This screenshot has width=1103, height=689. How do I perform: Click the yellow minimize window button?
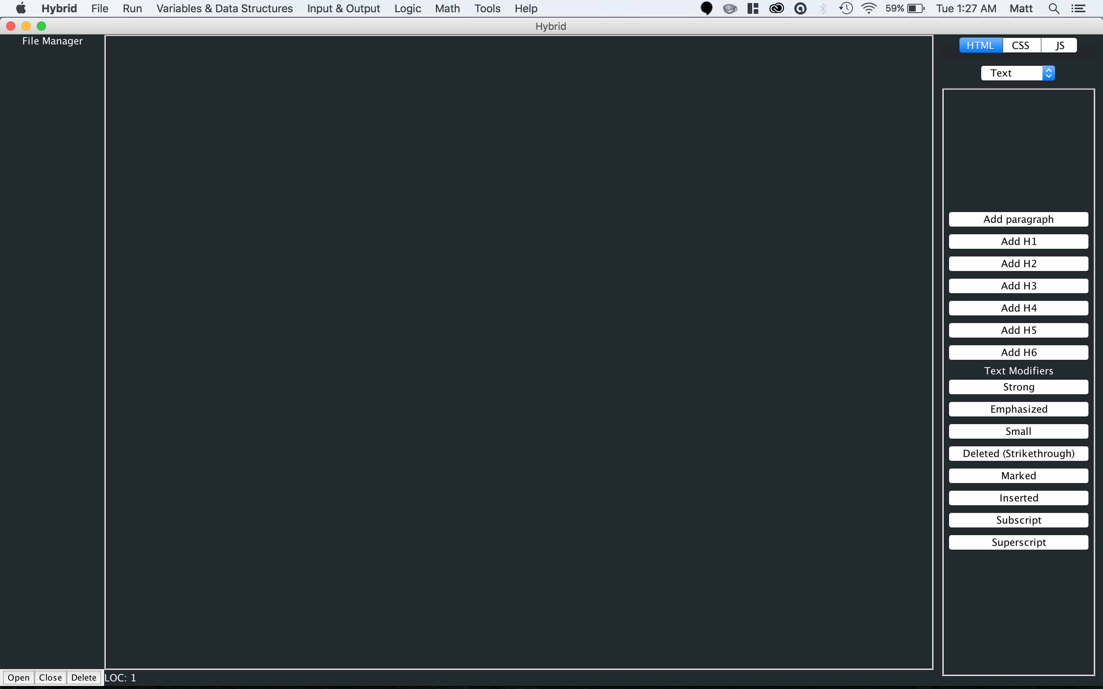(26, 26)
